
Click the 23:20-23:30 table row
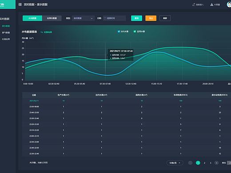pos(127,124)
